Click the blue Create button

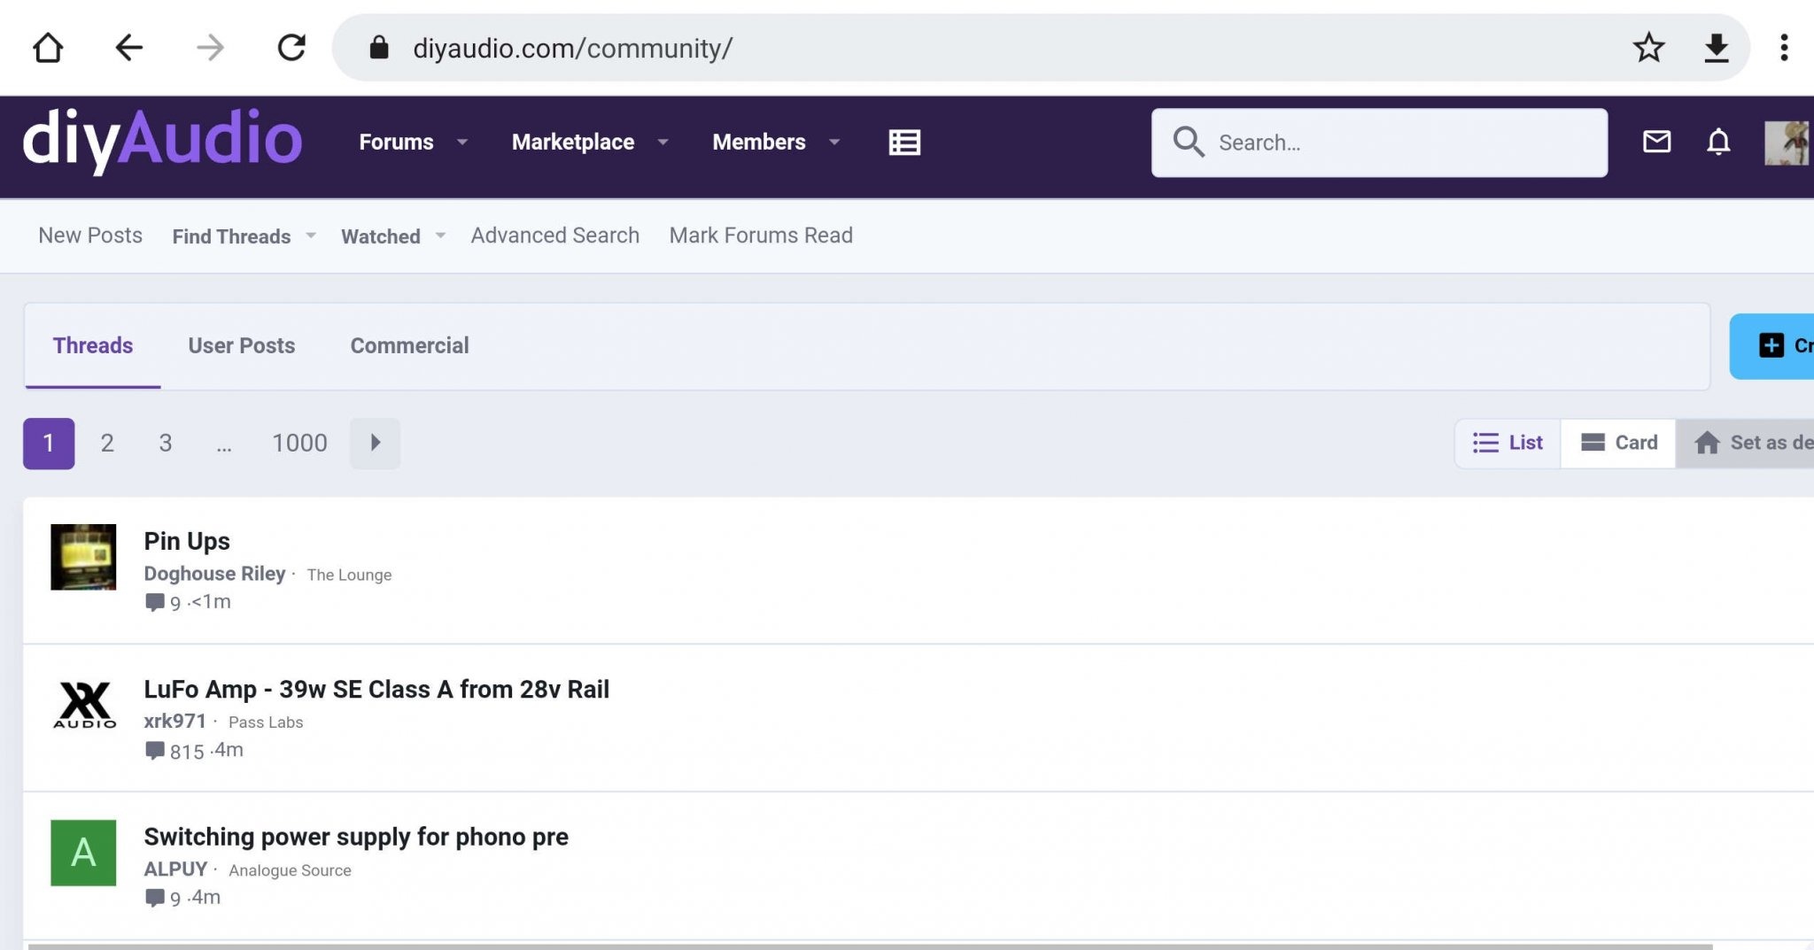coord(1771,346)
